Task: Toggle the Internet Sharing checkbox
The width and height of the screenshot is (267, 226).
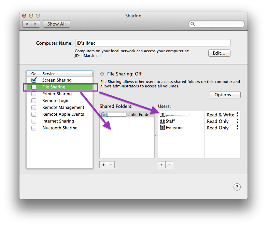Action: click(34, 121)
